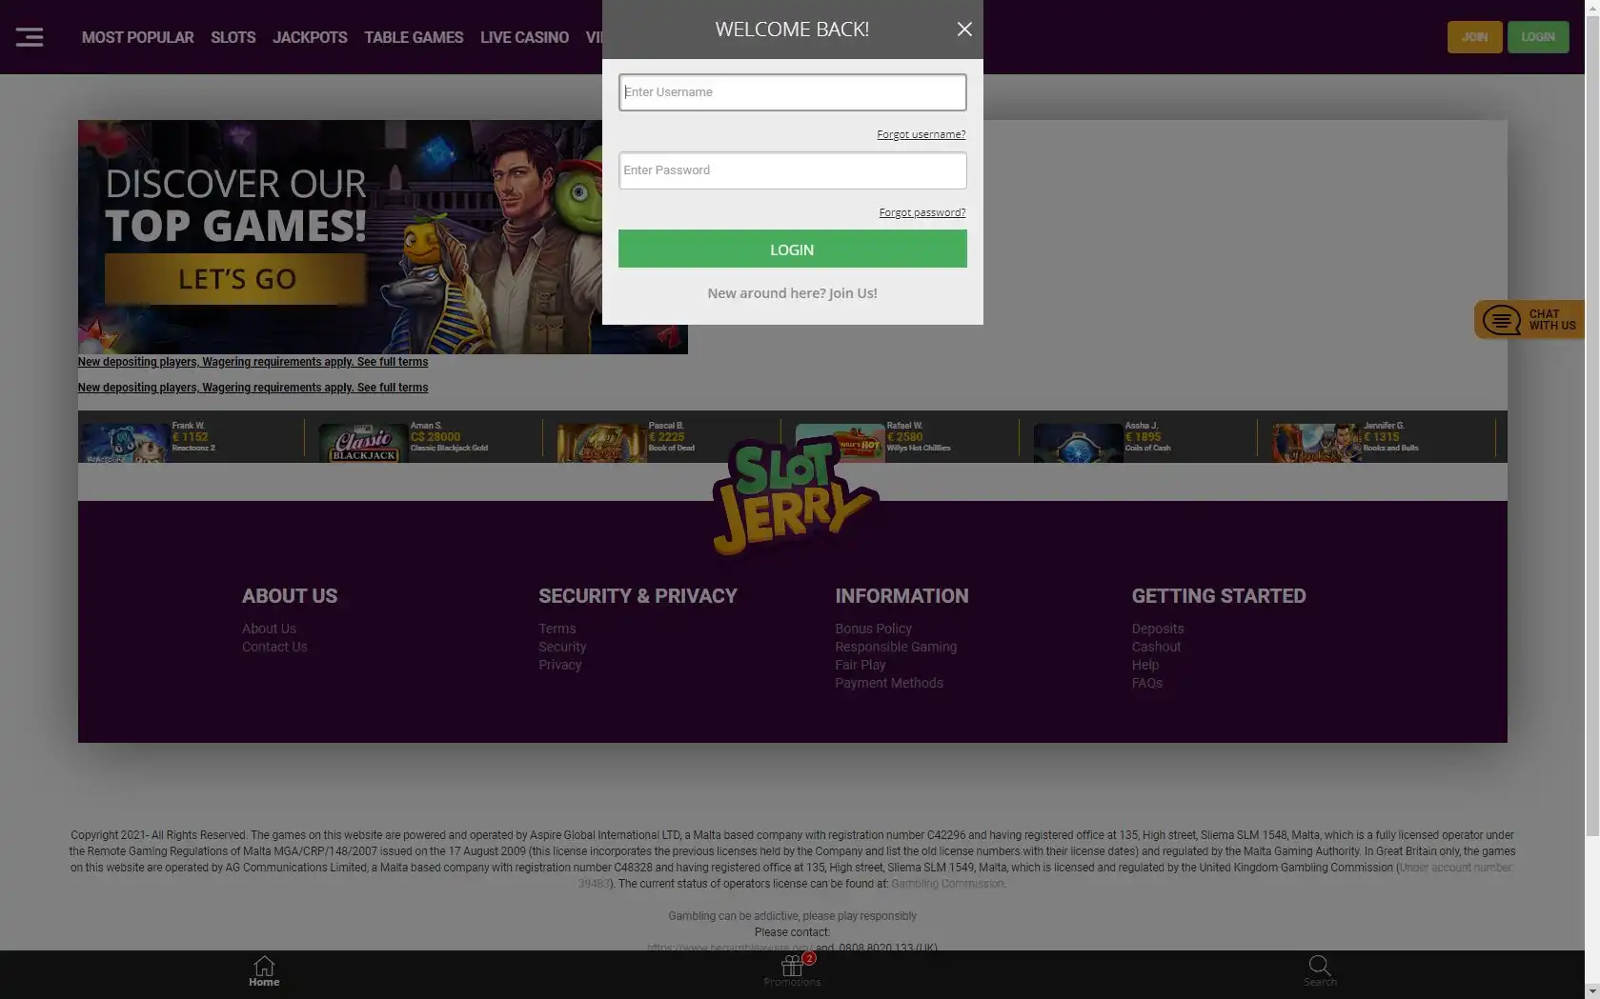1600x999 pixels.
Task: Click the Forgot username link
Action: click(x=921, y=134)
